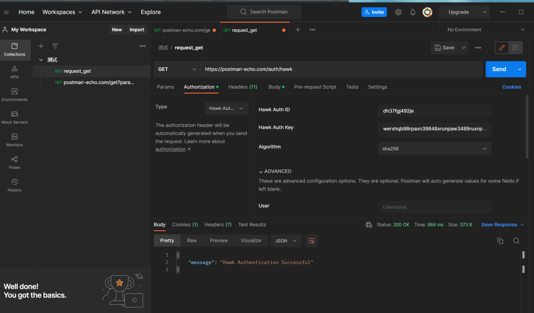Click the Hawk Auth ID field
Screen dimensions: 534x313
tap(435, 111)
